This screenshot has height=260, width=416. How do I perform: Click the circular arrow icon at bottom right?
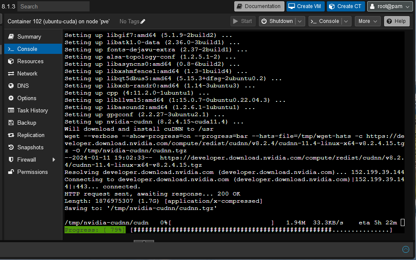coord(406,249)
